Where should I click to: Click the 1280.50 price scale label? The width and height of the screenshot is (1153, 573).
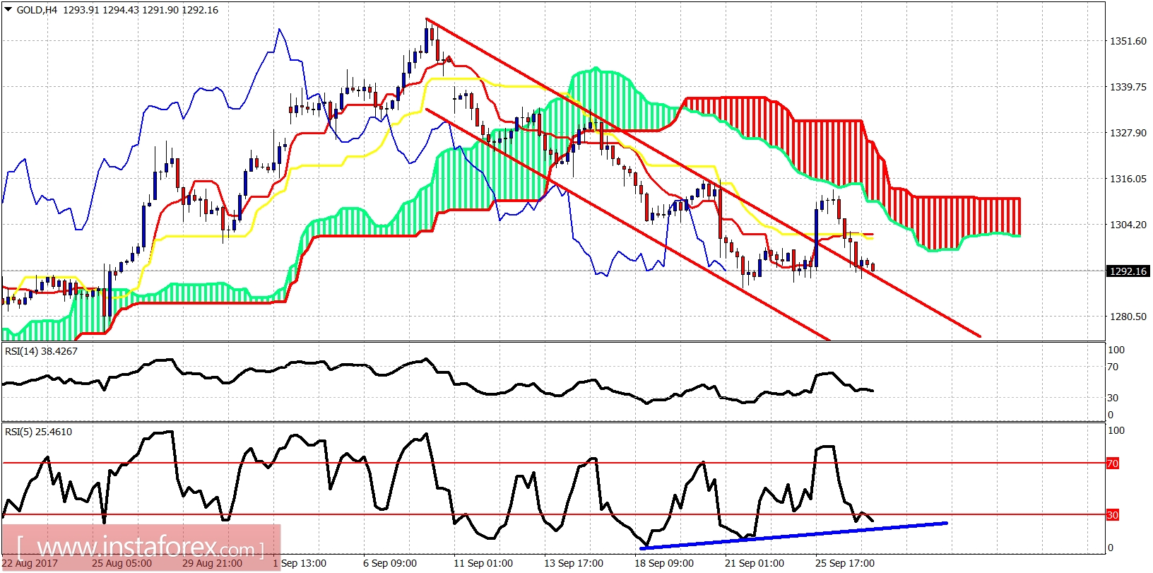pyautogui.click(x=1128, y=317)
